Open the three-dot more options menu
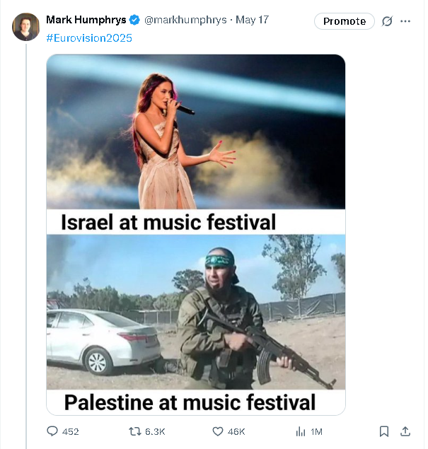The width and height of the screenshot is (428, 449). tap(405, 21)
